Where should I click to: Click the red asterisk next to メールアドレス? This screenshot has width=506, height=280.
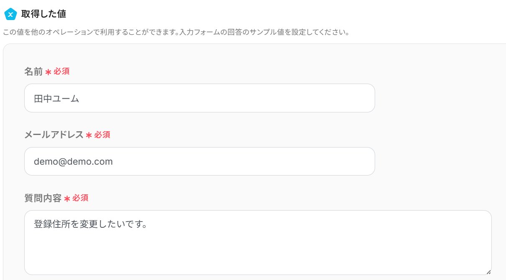89,135
